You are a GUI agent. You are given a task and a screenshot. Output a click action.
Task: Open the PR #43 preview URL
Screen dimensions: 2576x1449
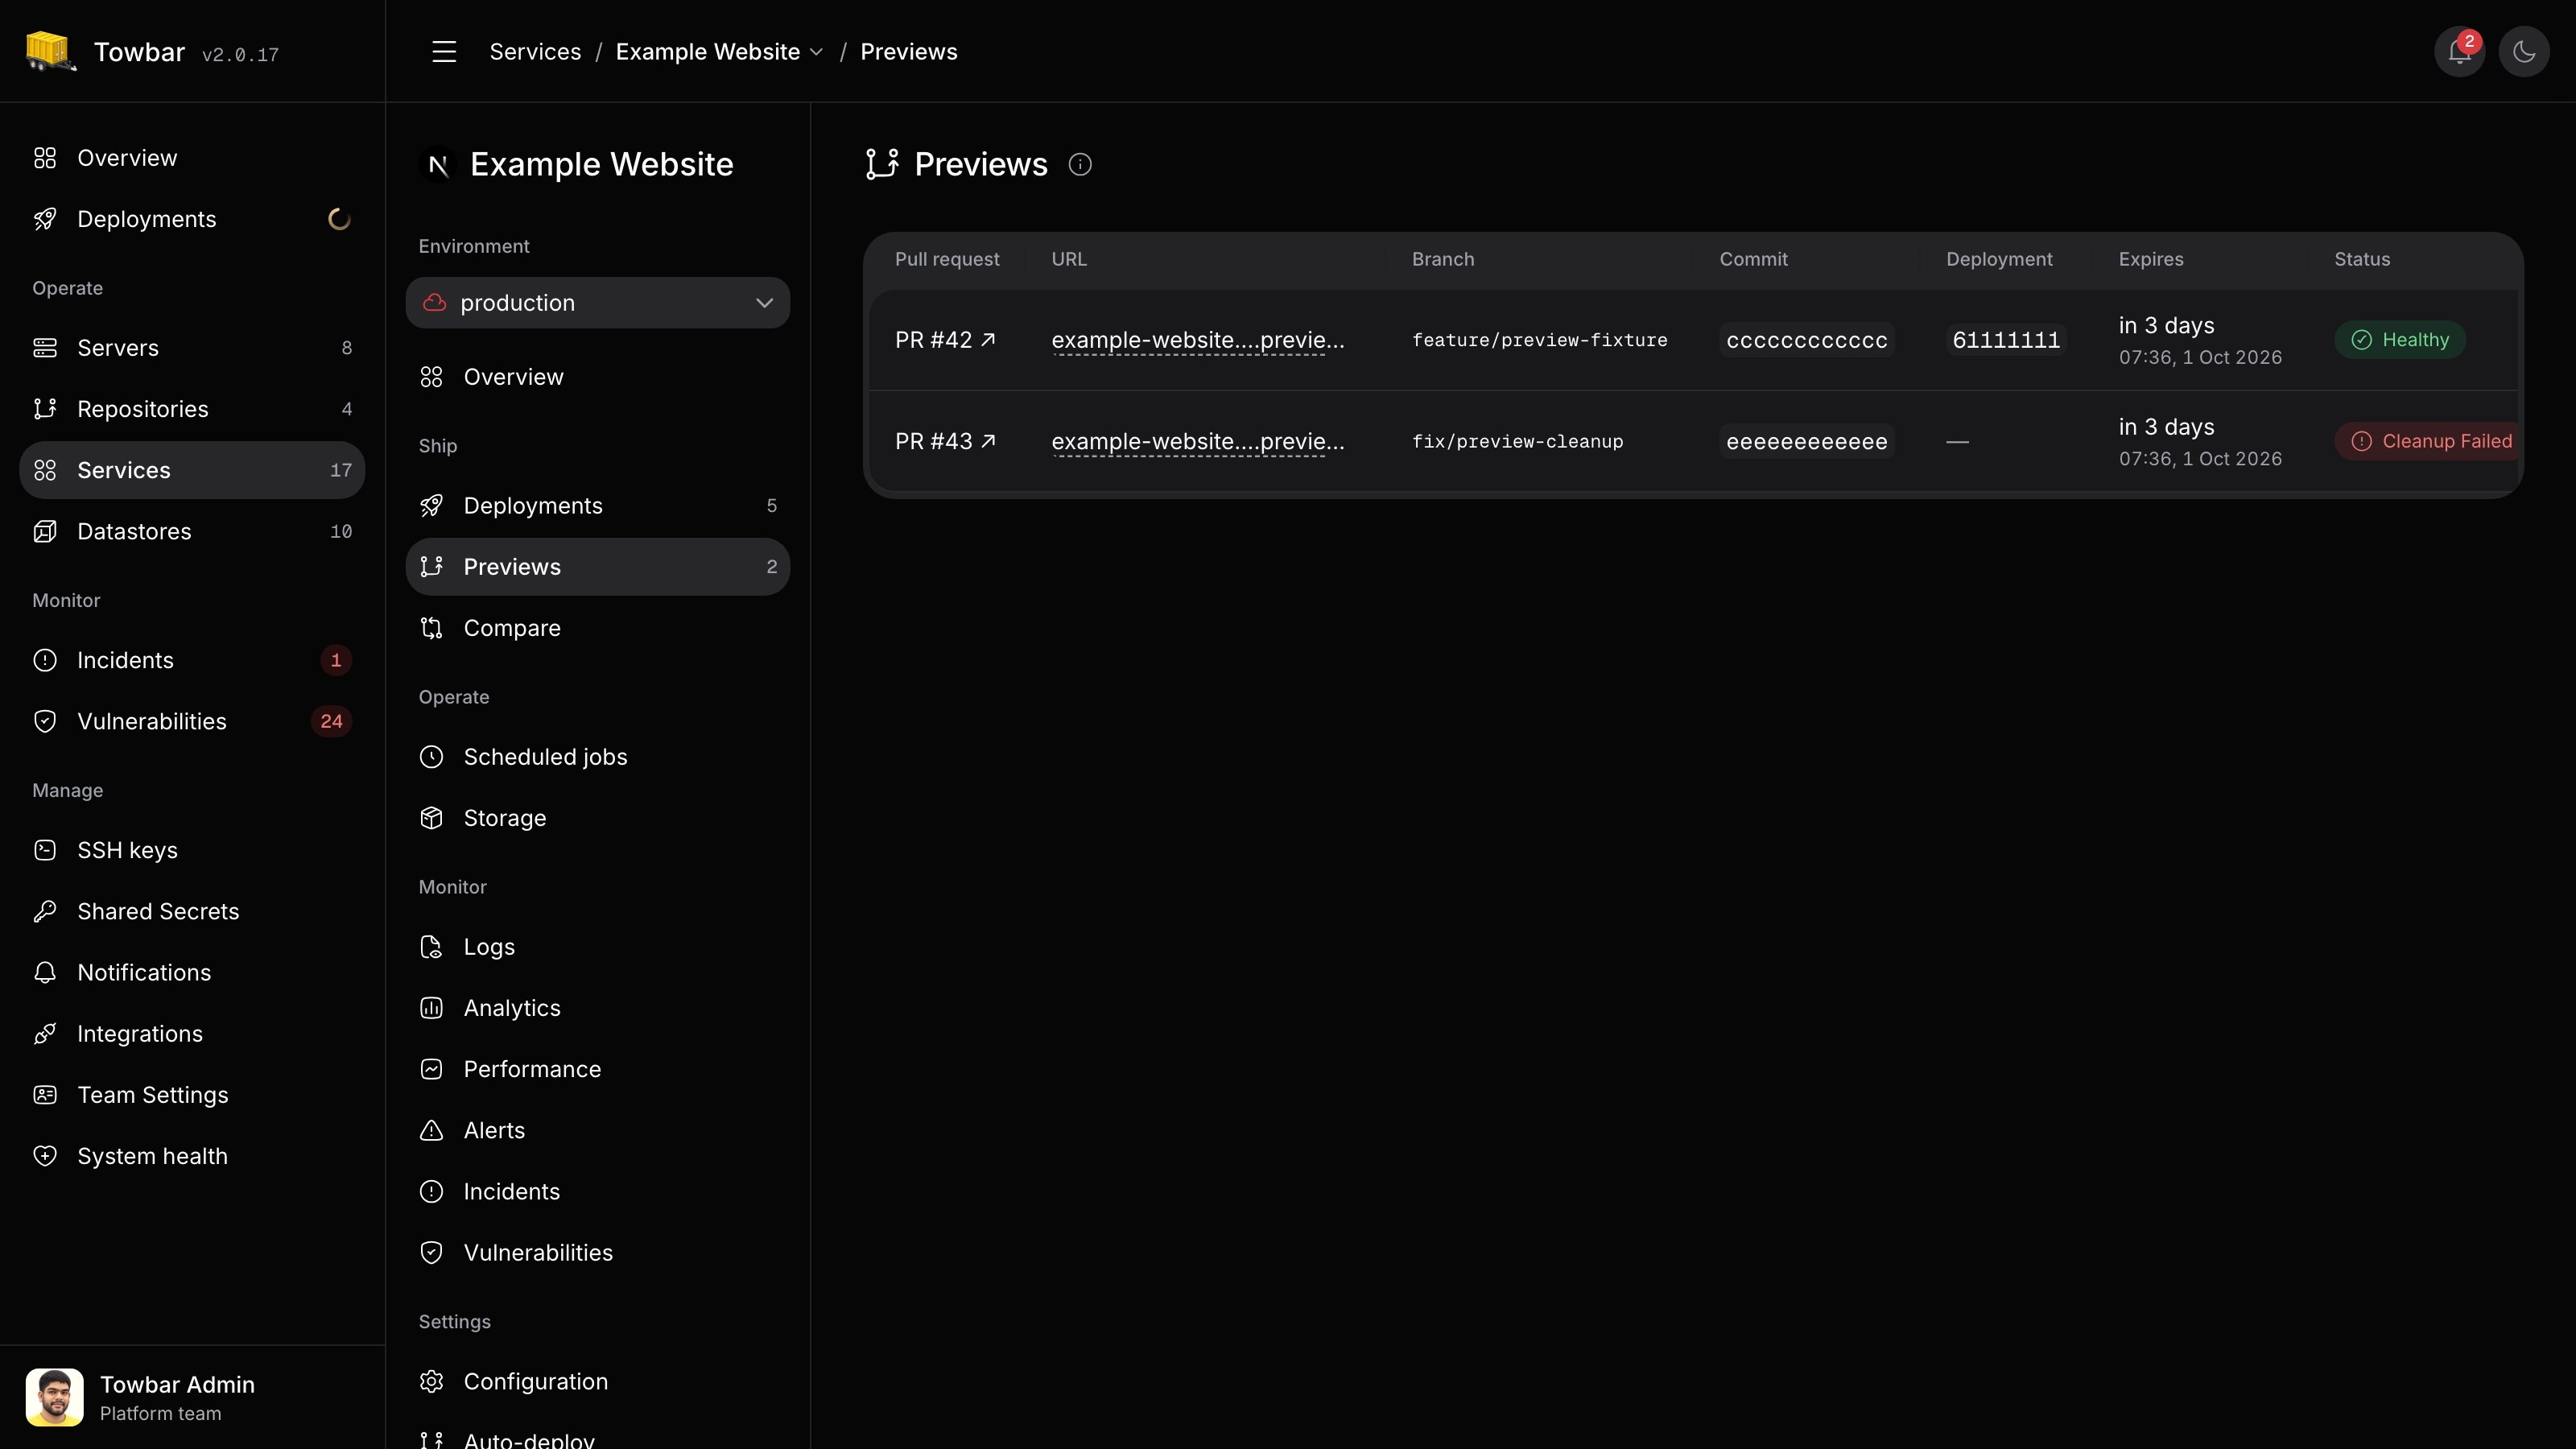1197,441
